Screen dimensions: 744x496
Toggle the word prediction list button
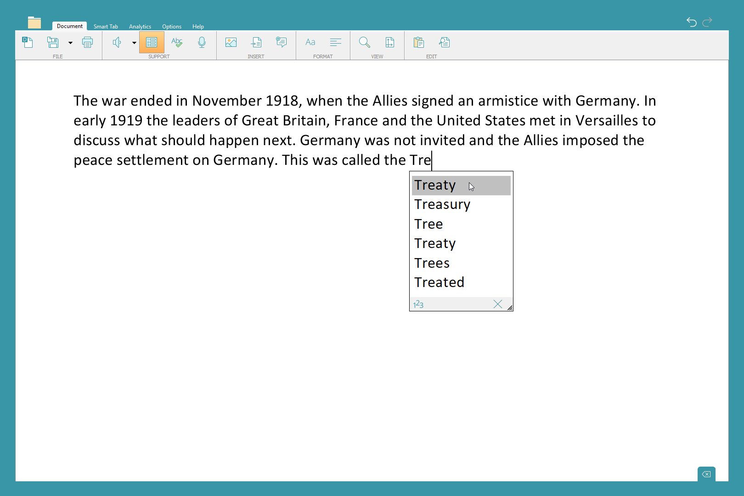[x=152, y=43]
